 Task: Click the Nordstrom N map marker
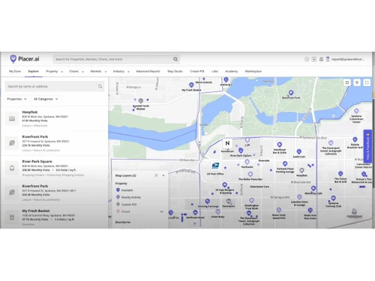[227, 143]
